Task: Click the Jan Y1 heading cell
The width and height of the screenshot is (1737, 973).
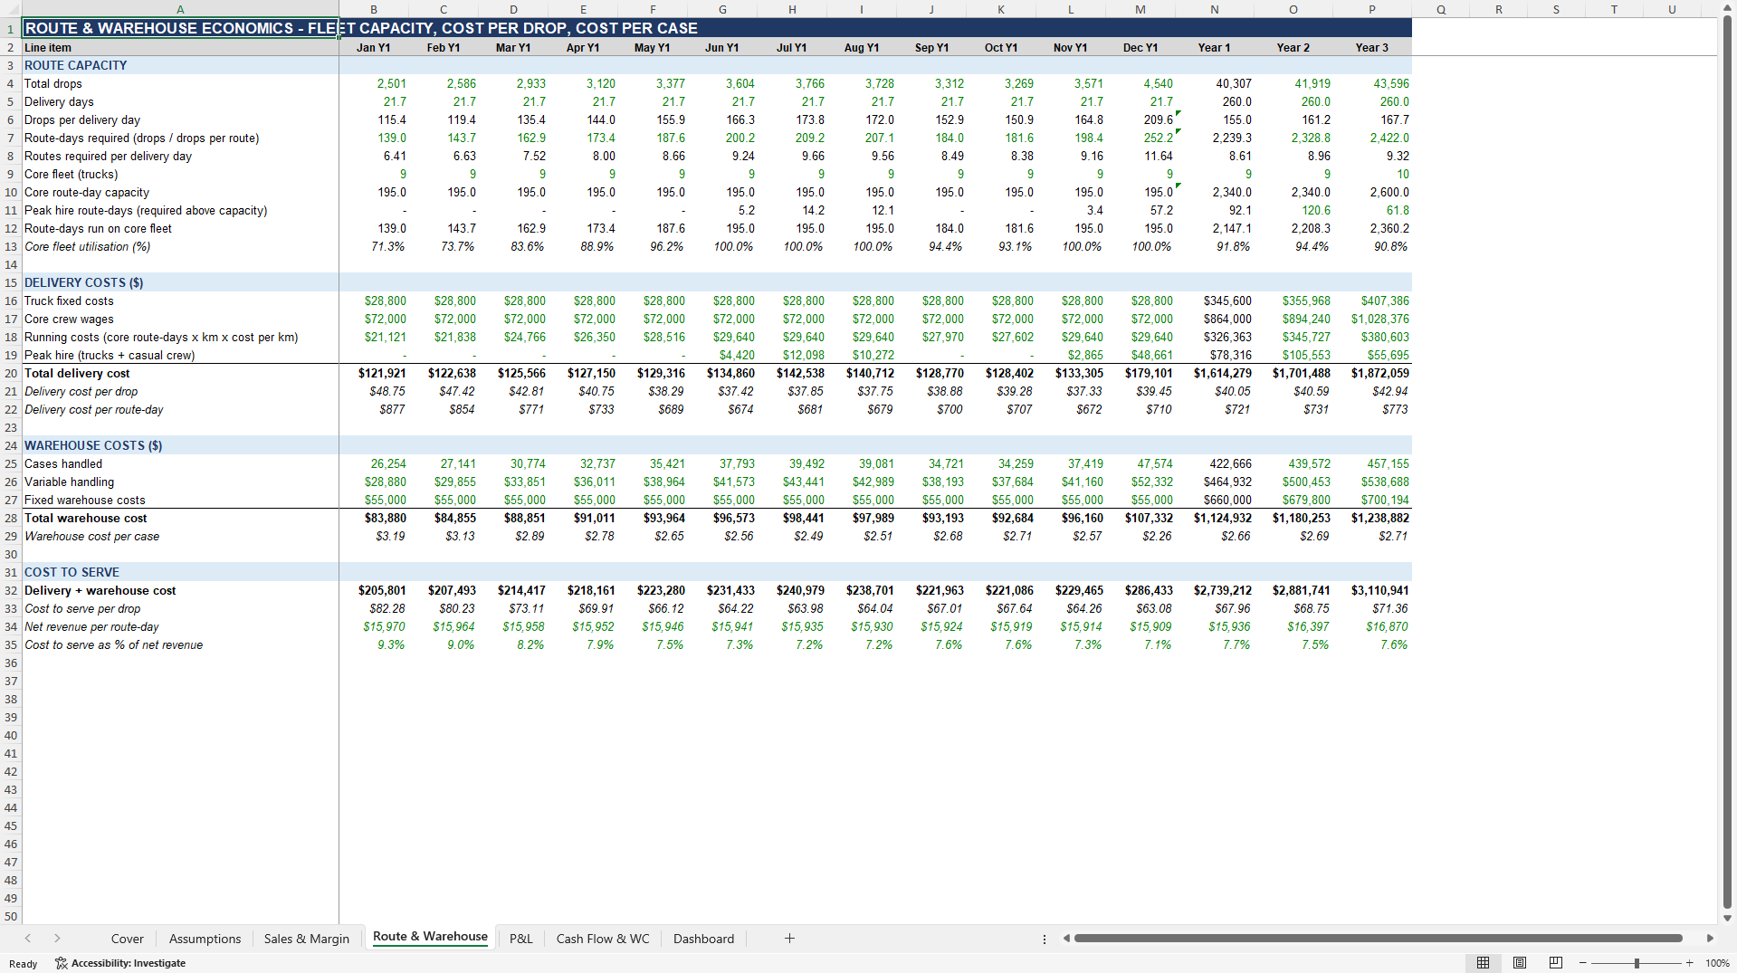Action: click(374, 47)
